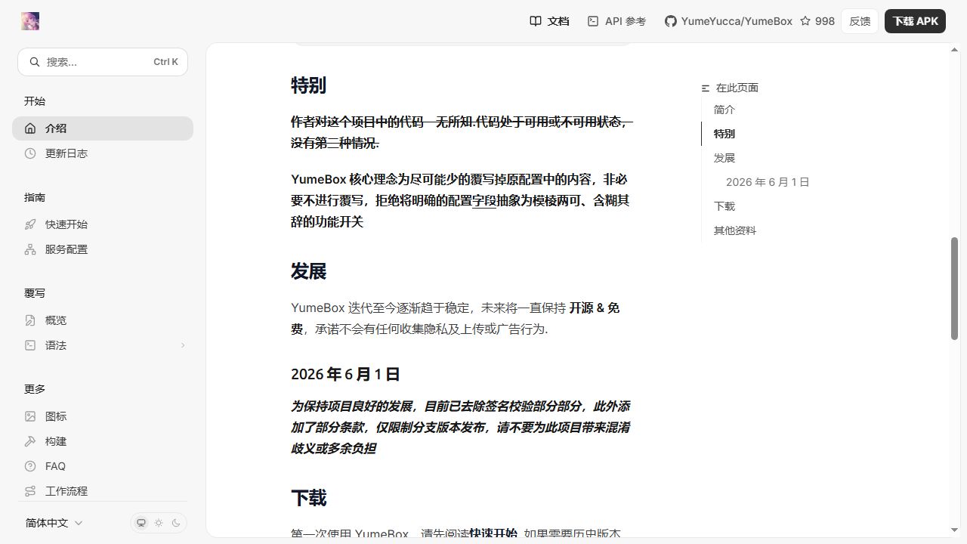Click the clock icon next to 更新日志
The width and height of the screenshot is (967, 544).
[30, 153]
